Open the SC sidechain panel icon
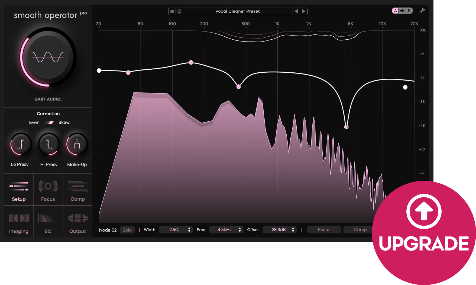476x285 pixels. click(x=48, y=219)
